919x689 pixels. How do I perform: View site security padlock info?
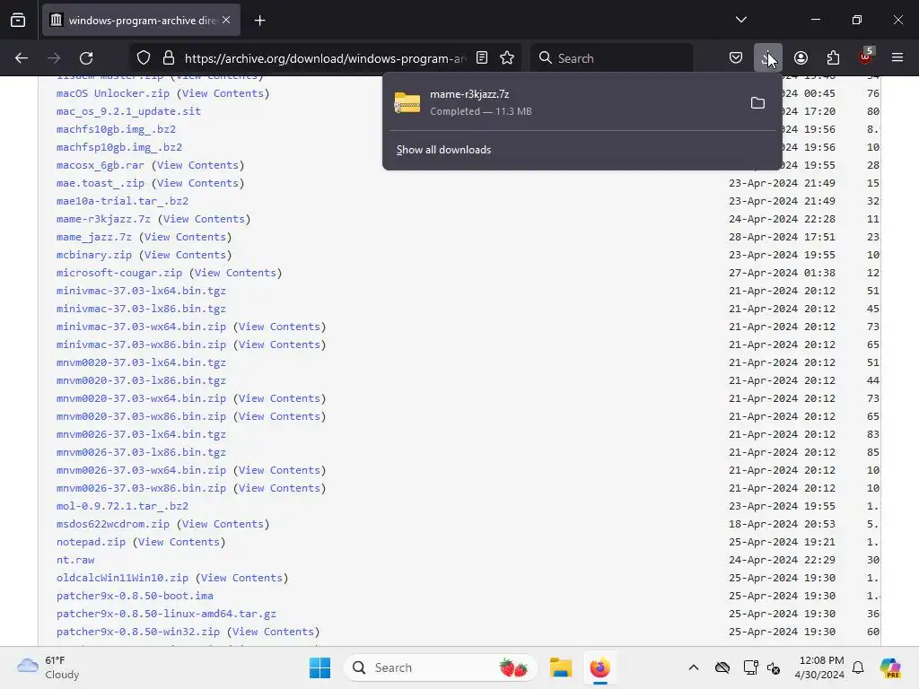[169, 58]
